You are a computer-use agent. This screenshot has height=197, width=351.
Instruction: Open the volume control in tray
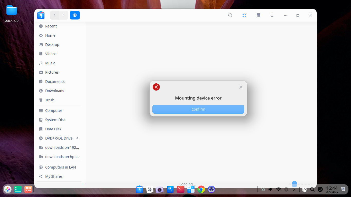[x=271, y=190]
